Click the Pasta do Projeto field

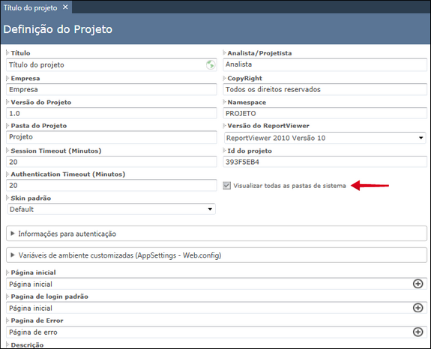coord(112,137)
